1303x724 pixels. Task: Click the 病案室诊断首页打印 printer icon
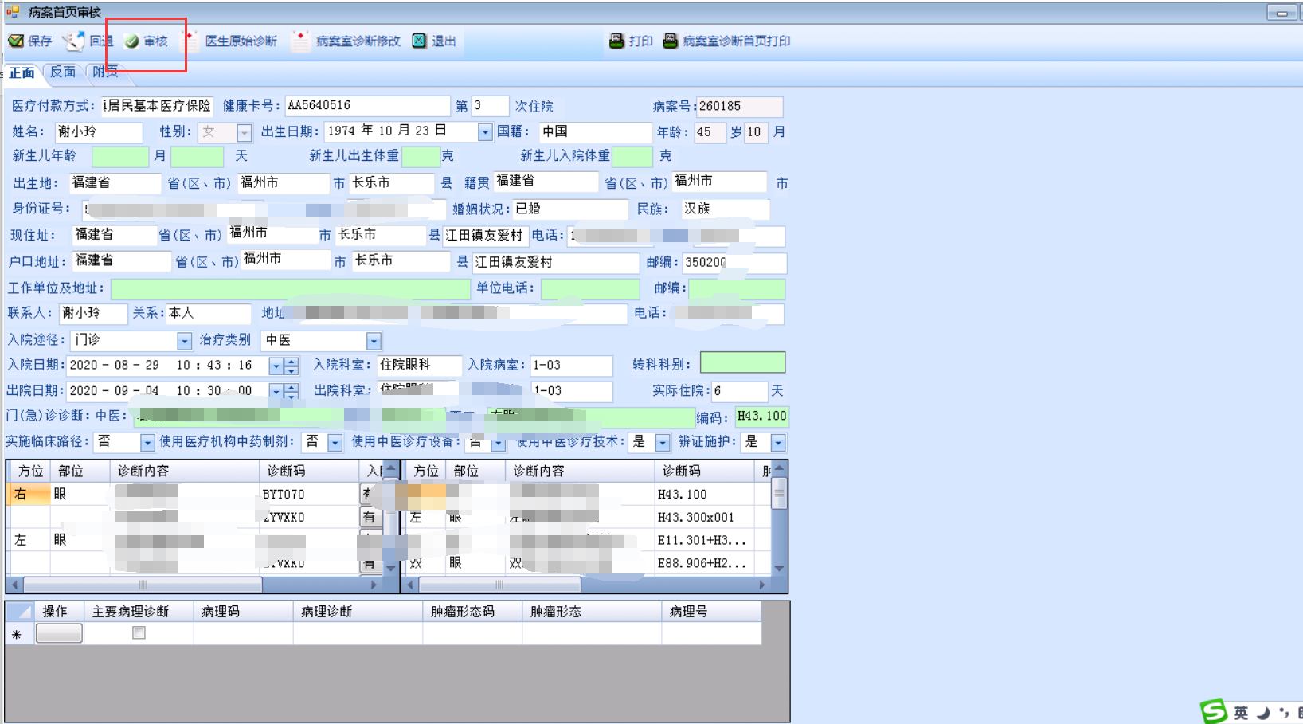[x=671, y=41]
